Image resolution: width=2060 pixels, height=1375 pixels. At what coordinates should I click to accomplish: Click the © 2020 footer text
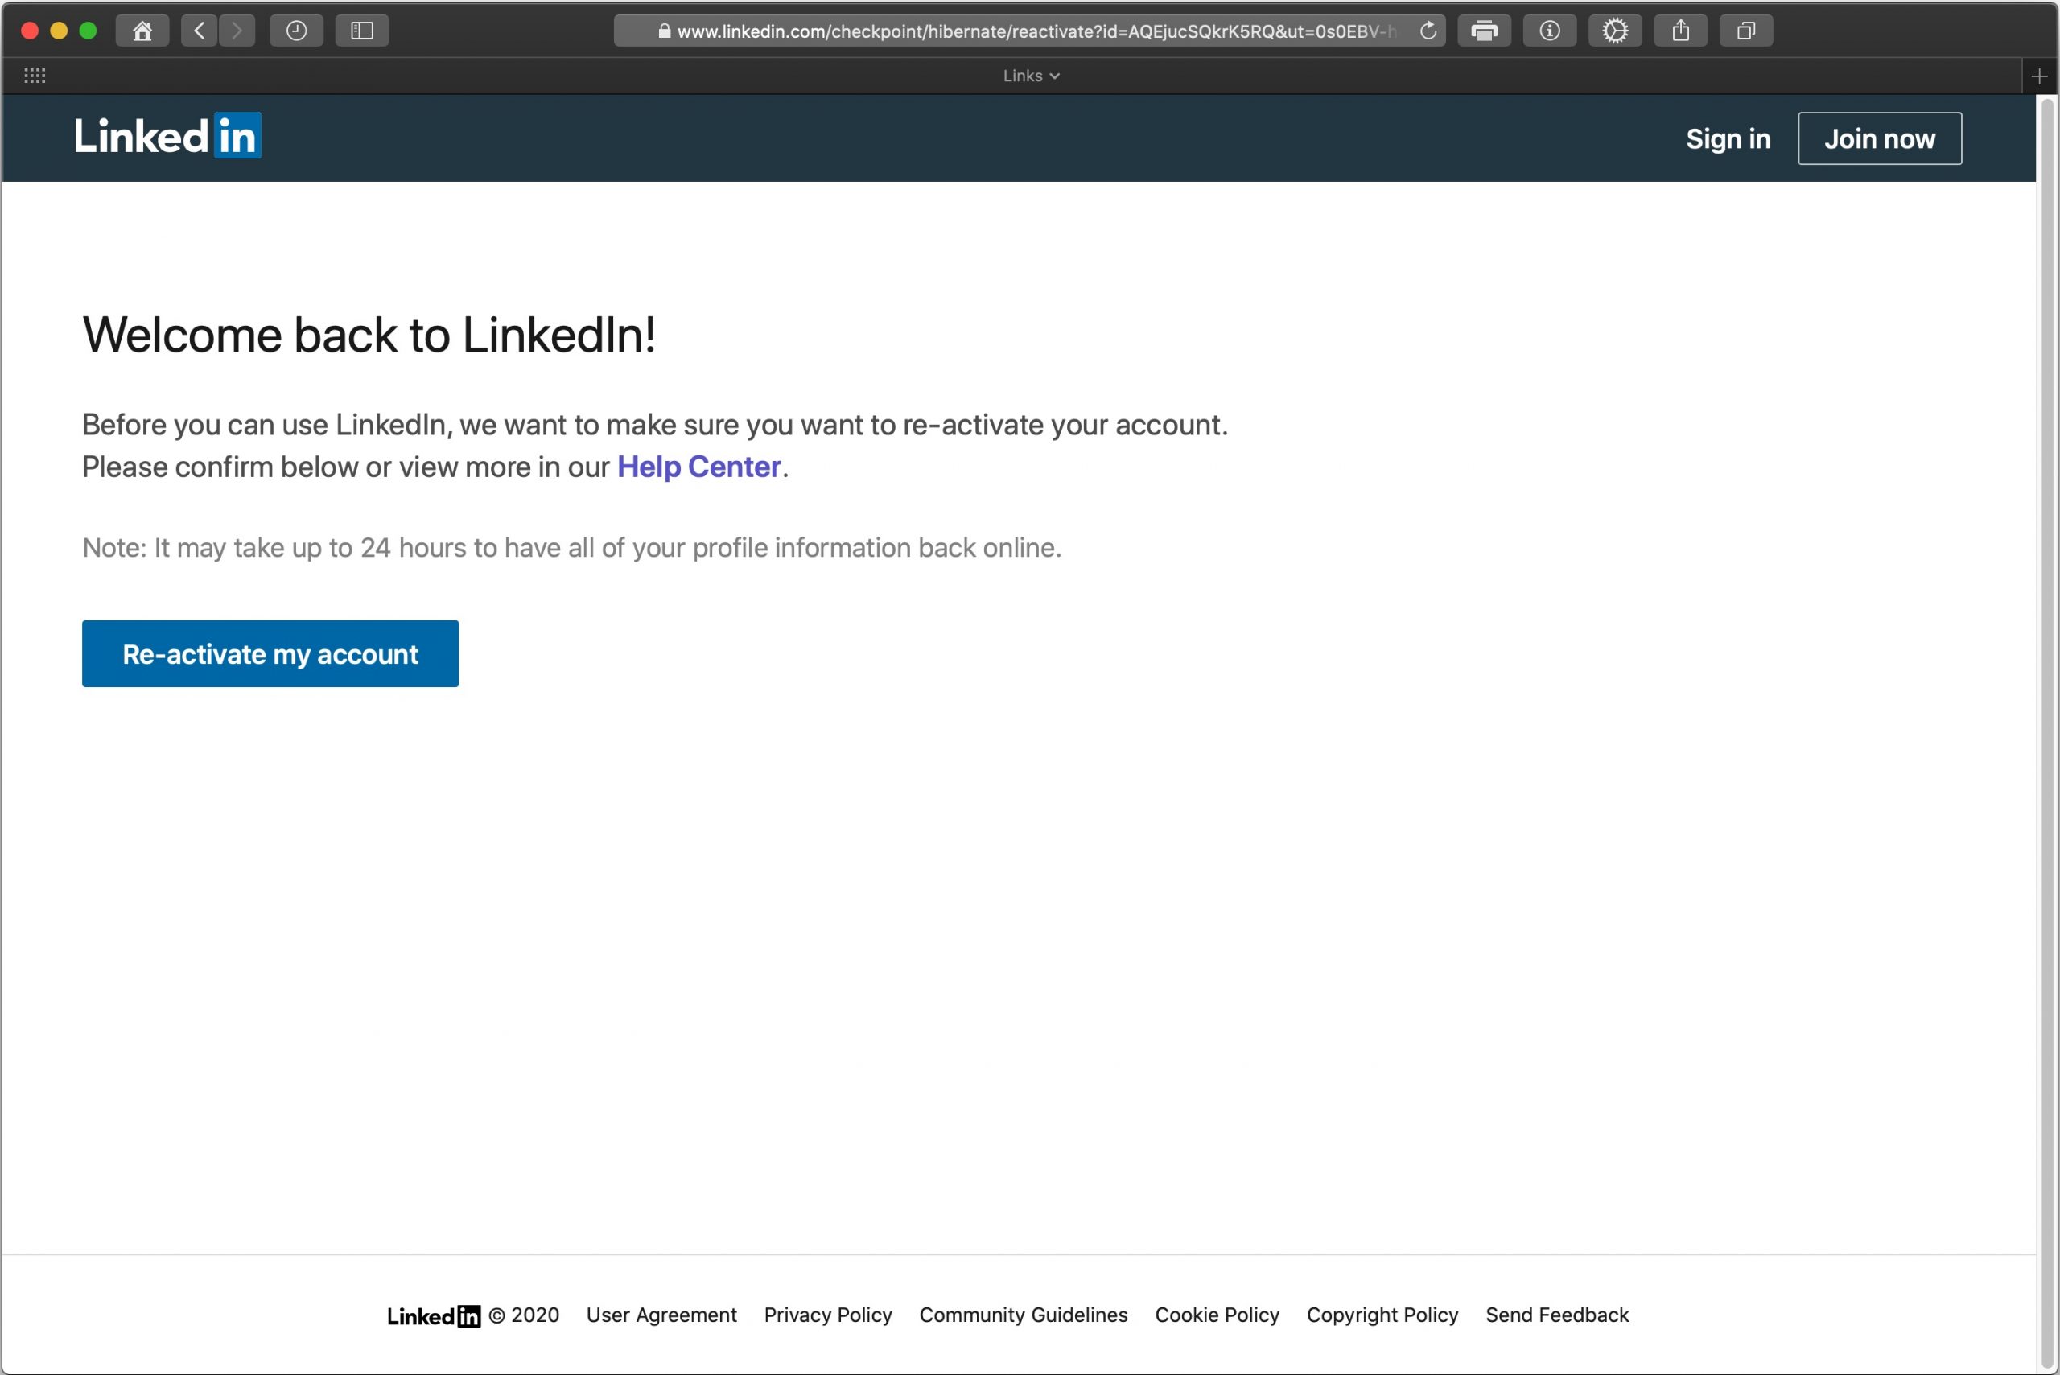click(524, 1315)
